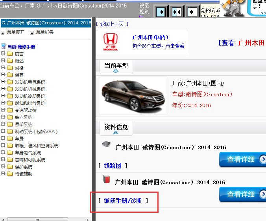
Task: Click the folder icon for 保养
Action: coord(10,75)
